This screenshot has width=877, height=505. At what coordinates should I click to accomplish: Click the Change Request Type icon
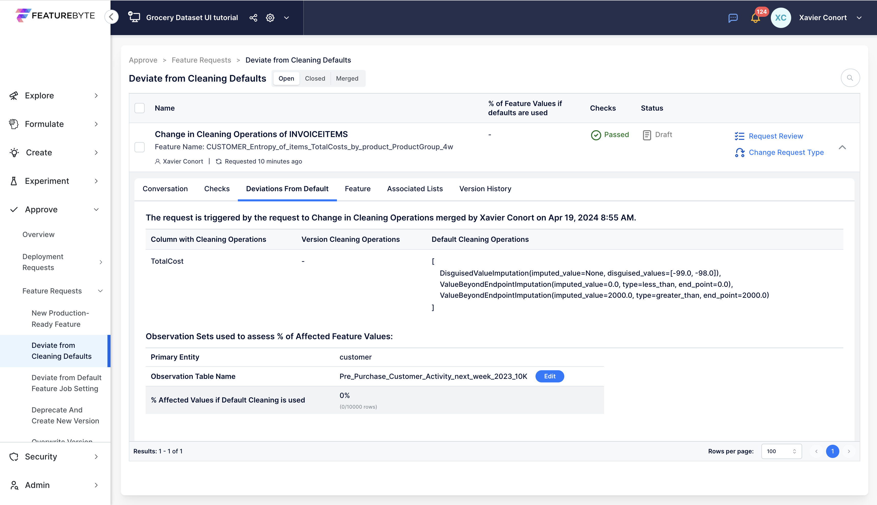point(739,152)
